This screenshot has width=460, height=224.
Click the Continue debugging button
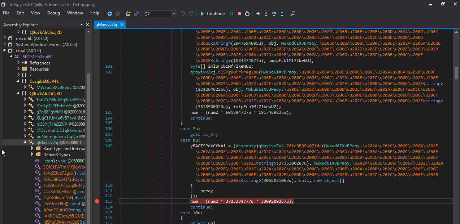click(x=212, y=14)
